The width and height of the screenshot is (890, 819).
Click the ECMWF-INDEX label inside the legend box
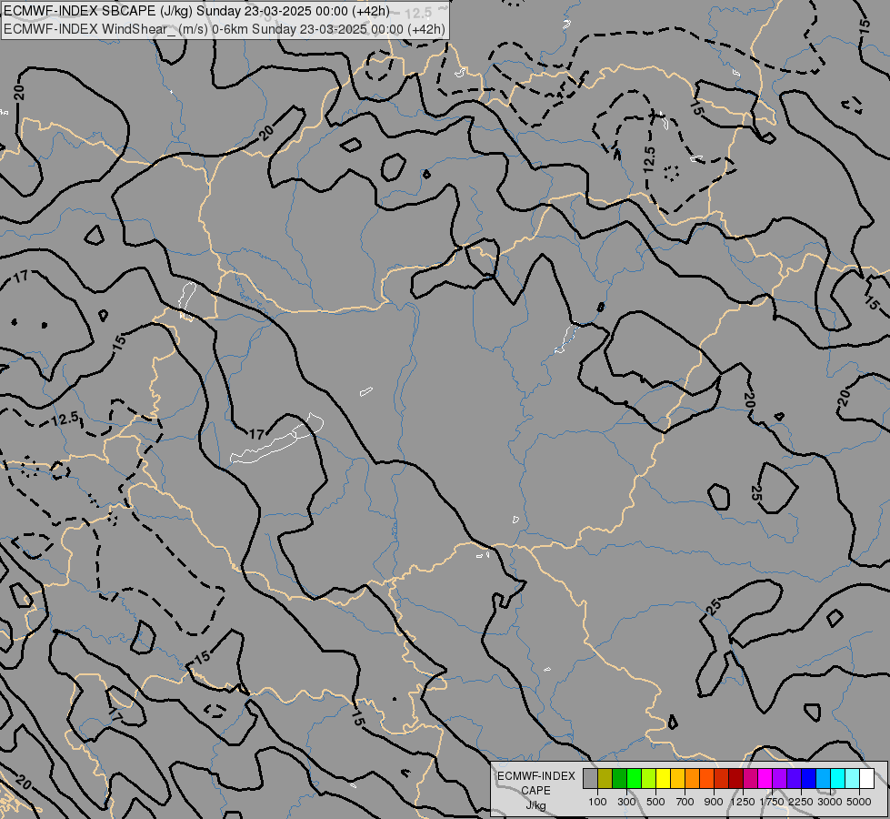click(x=536, y=776)
